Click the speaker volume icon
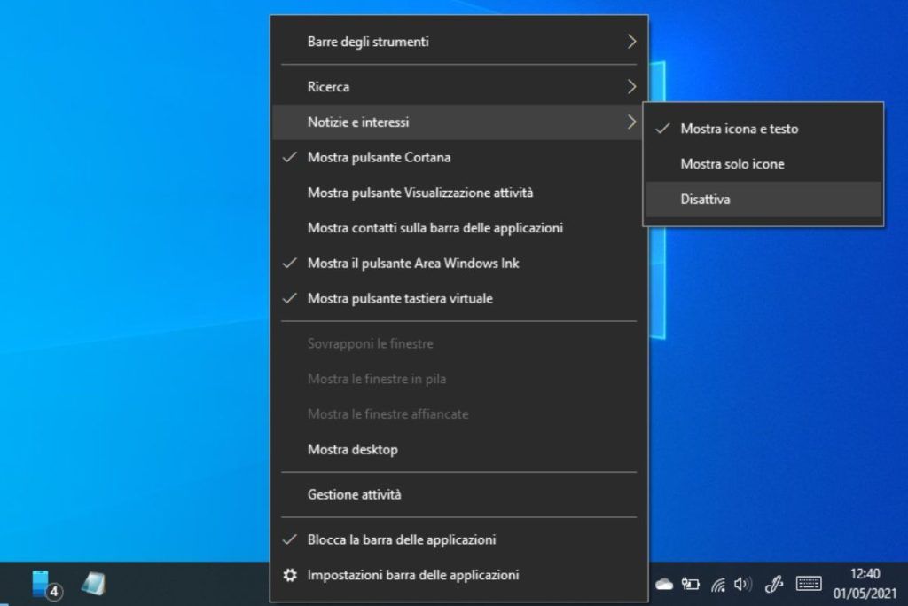Screen dimensions: 908x606 pyautogui.click(x=743, y=584)
